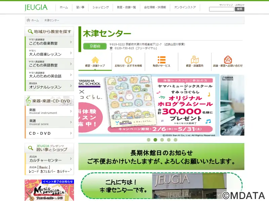Open the サイトマップ link
Screen dimensions: 269x201
coord(226,5)
